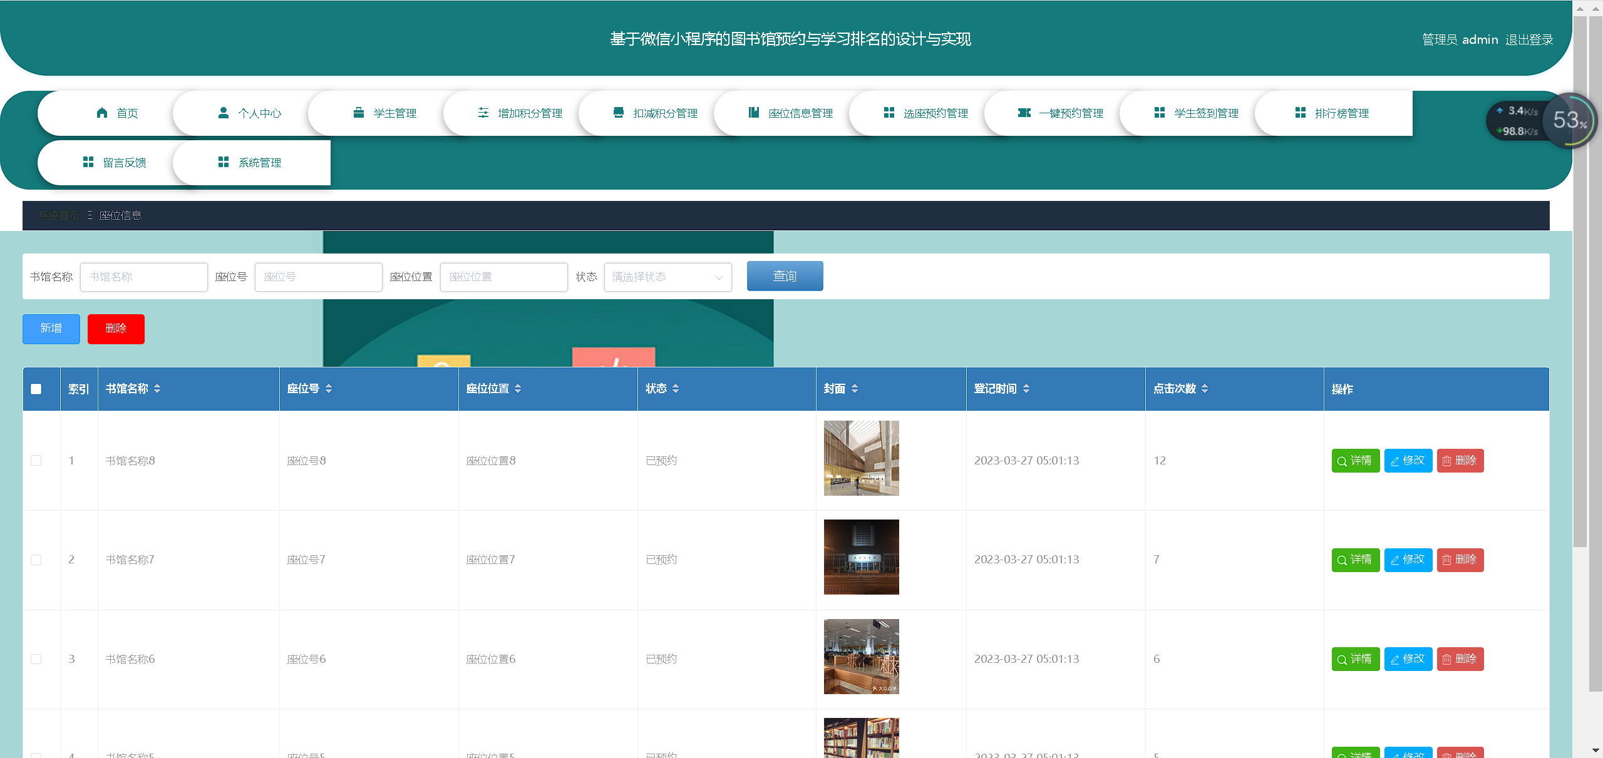This screenshot has height=758, width=1603.
Task: Open the 请选择状态 status dropdown
Action: click(x=667, y=277)
